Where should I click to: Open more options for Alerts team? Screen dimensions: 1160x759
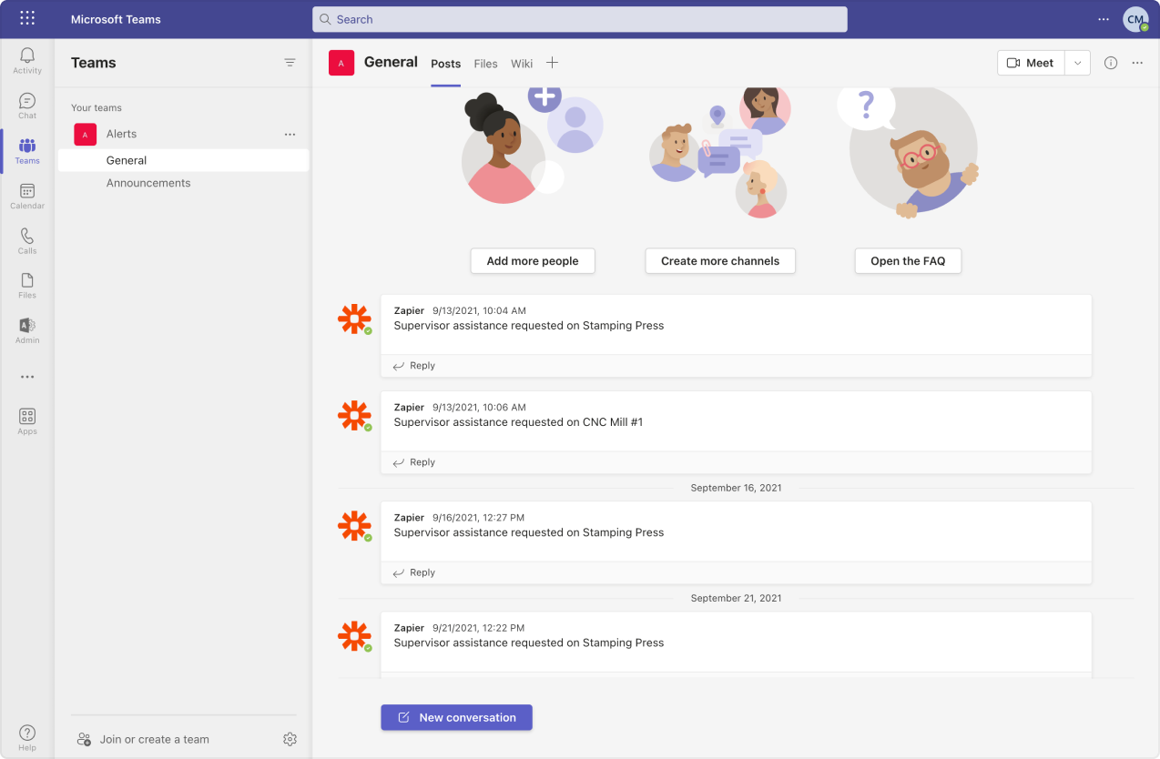(x=290, y=134)
